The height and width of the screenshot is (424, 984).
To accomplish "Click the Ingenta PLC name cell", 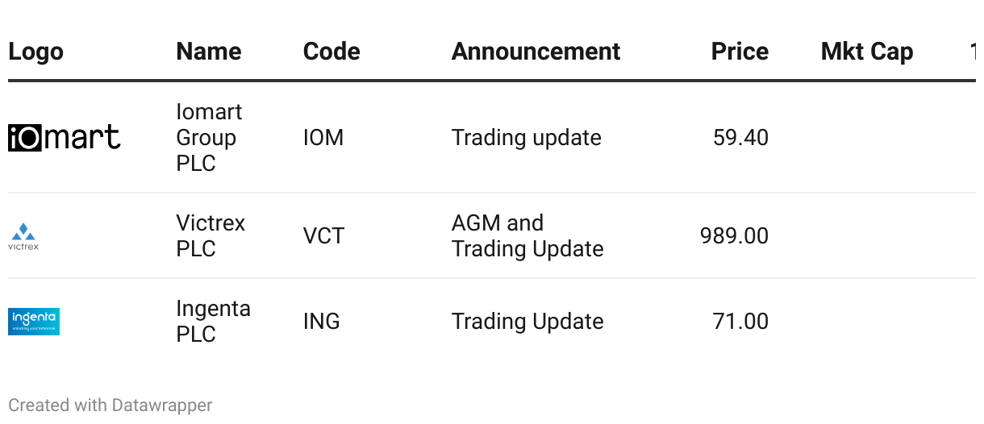I will tap(213, 322).
